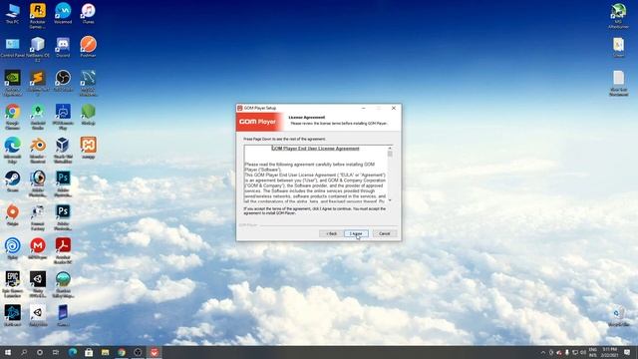Click the Back button in the installer

point(331,233)
